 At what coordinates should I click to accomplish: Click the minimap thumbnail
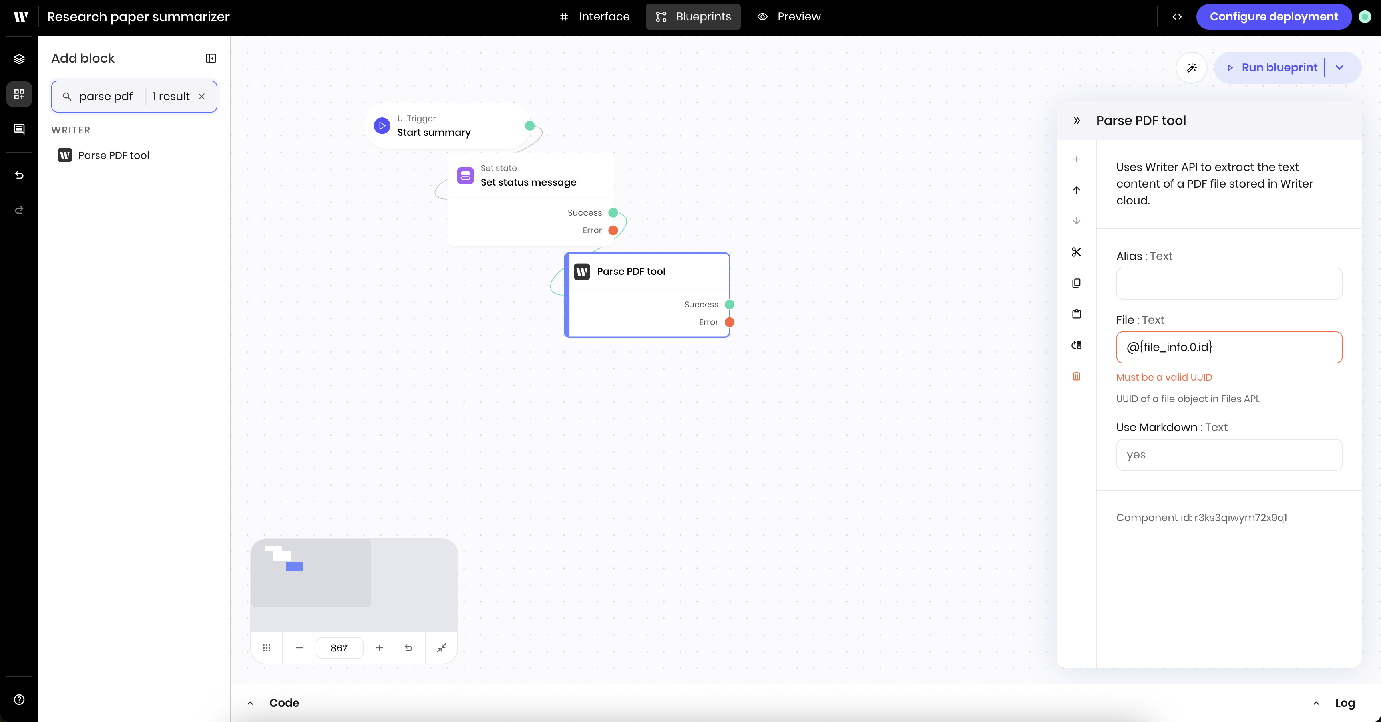pos(354,585)
